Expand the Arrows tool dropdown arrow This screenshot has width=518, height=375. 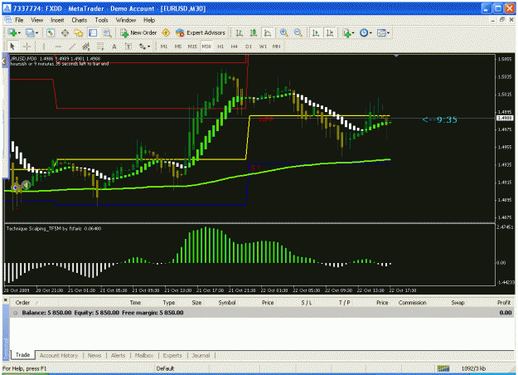point(148,46)
